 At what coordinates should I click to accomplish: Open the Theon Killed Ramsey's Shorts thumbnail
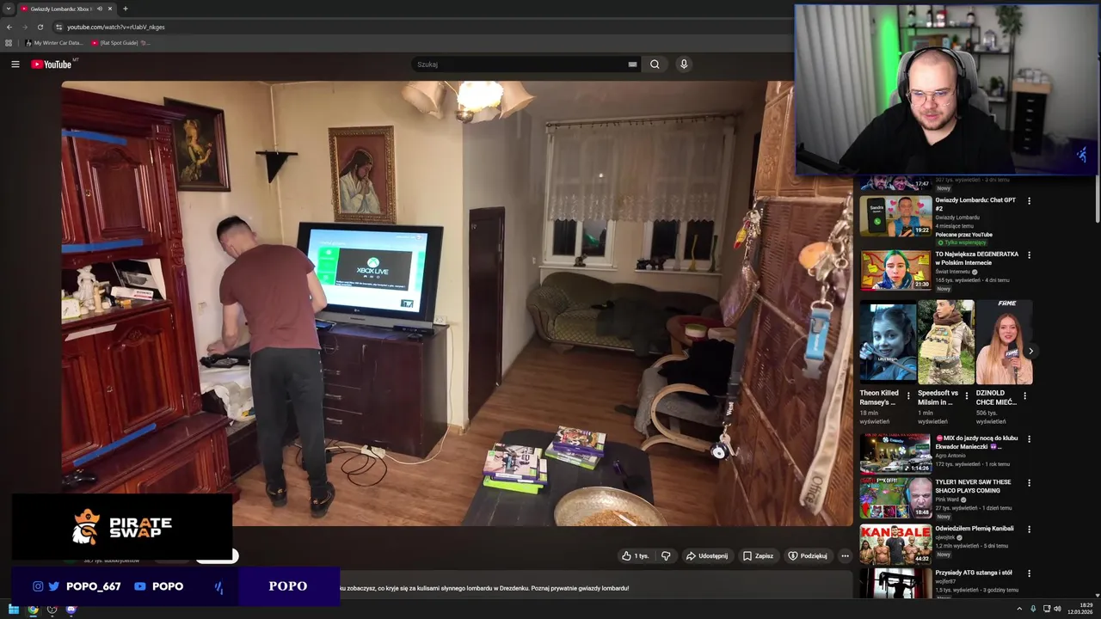[x=888, y=341]
